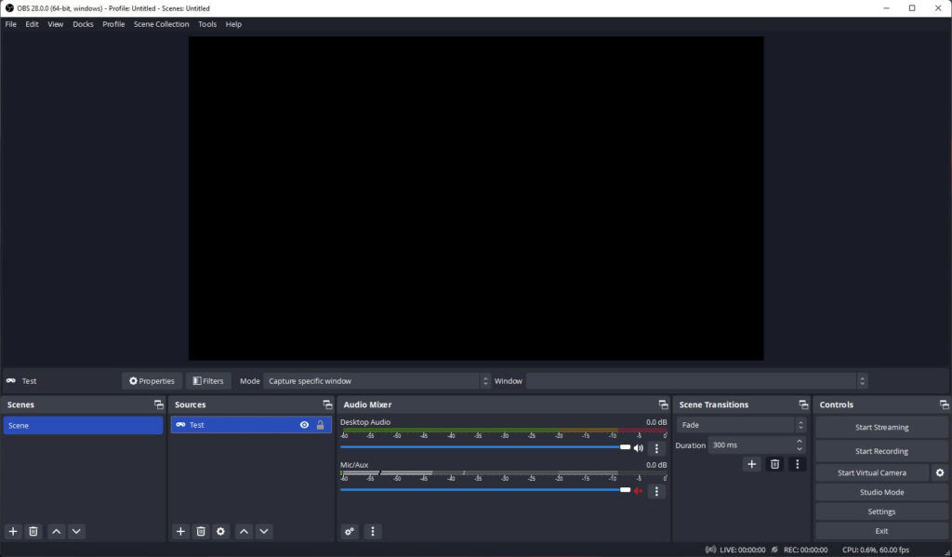Undock the Controls panel
Screen dimensions: 952x557
tap(944, 404)
